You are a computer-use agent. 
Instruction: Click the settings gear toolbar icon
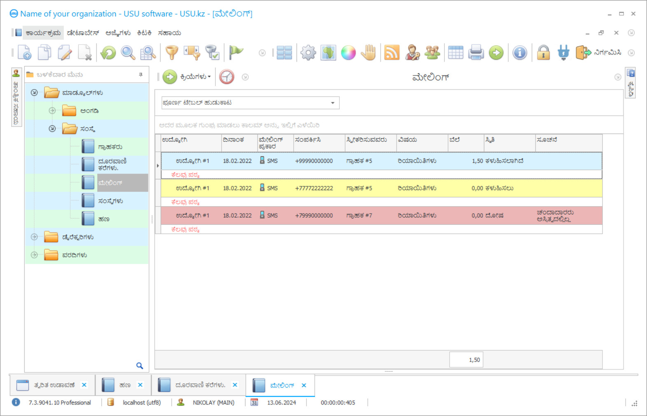click(308, 53)
